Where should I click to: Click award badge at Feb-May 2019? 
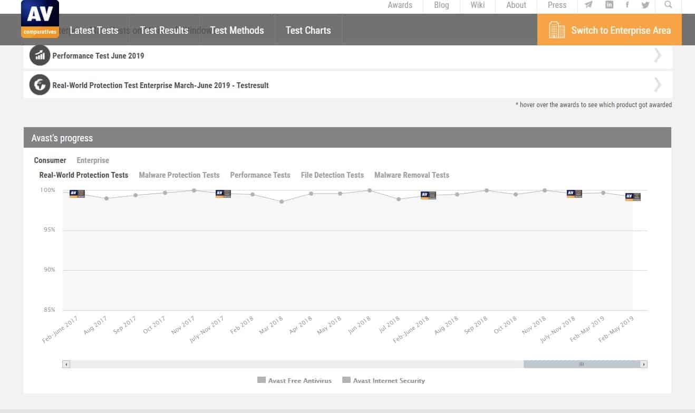coord(633,197)
